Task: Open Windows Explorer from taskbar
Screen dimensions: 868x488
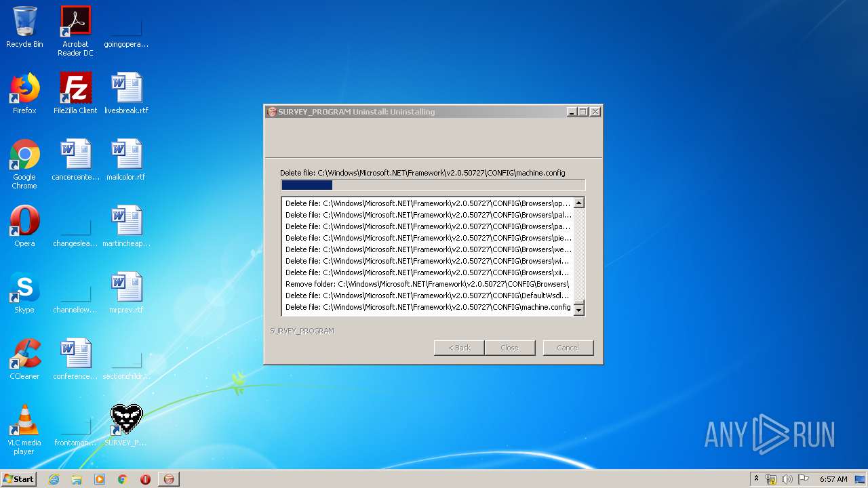Action: (77, 479)
